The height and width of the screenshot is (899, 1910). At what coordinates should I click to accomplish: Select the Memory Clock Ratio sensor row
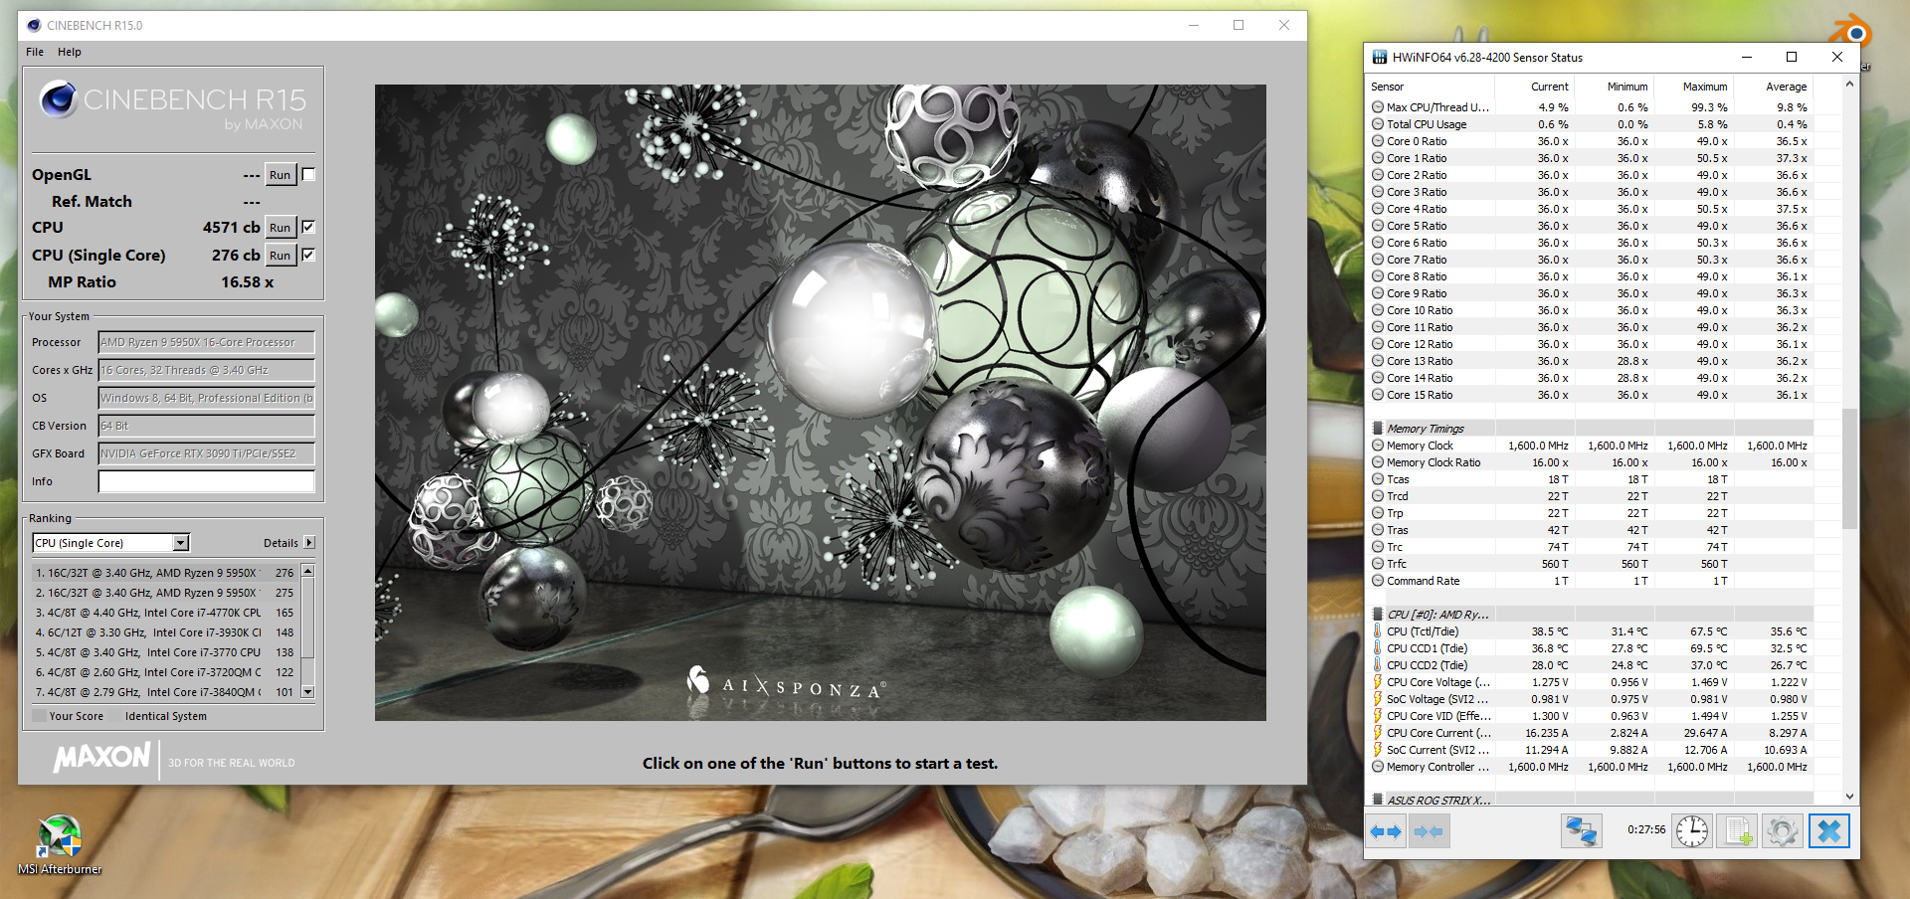click(x=1590, y=462)
